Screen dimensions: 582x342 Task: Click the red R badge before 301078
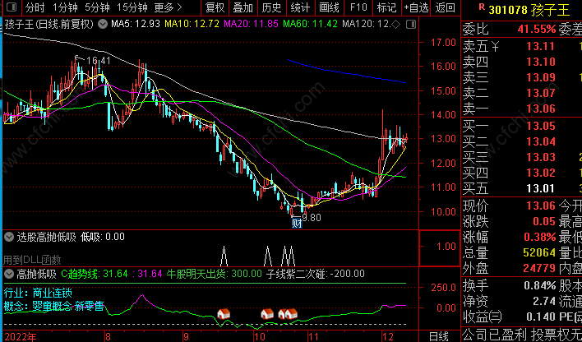pos(482,7)
